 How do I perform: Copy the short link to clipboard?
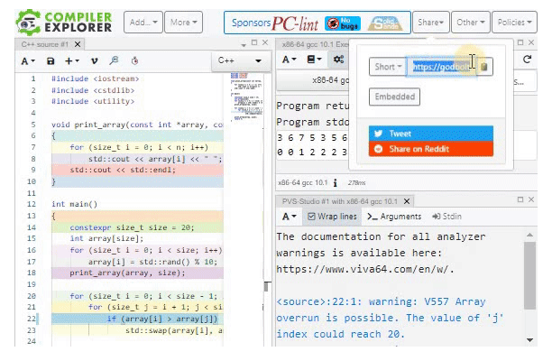484,67
